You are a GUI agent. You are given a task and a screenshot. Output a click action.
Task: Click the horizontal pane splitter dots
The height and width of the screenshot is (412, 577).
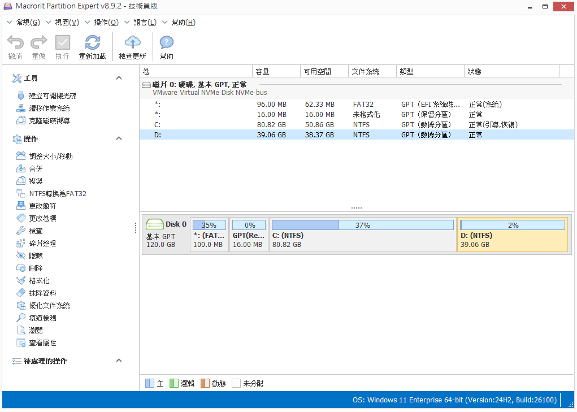[x=356, y=208]
